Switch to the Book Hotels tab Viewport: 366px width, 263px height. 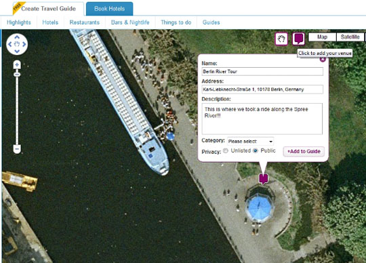[x=110, y=9]
